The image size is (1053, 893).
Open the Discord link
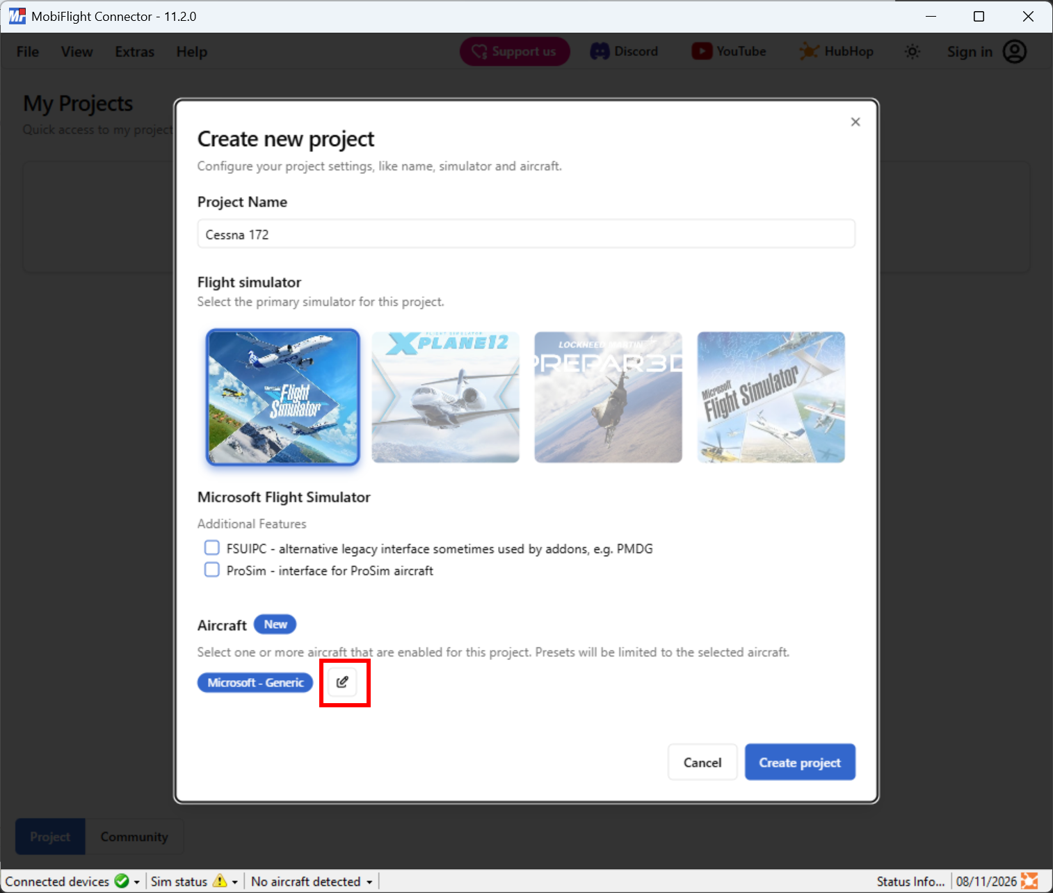pos(624,51)
